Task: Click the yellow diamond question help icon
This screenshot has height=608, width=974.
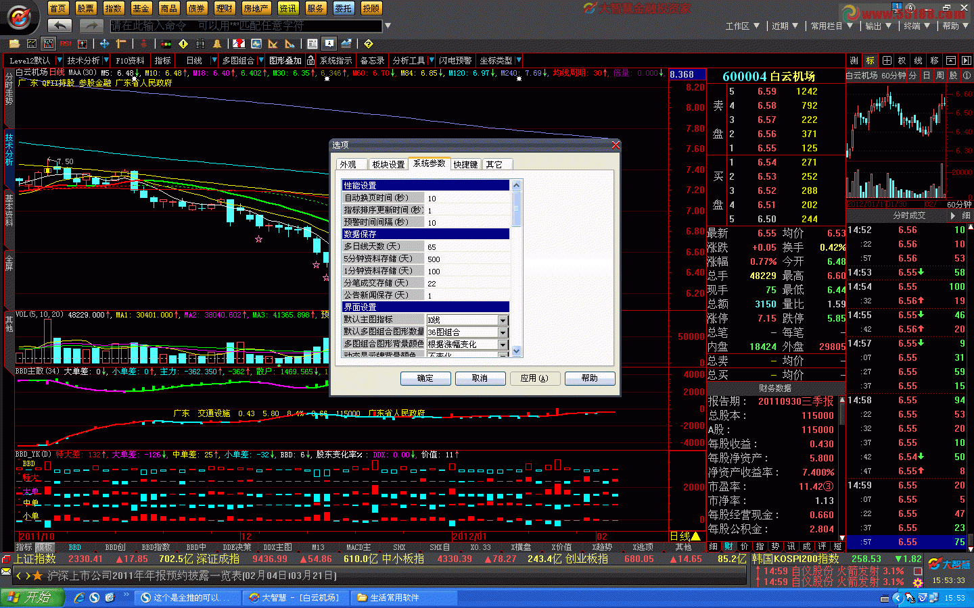Action: (369, 44)
